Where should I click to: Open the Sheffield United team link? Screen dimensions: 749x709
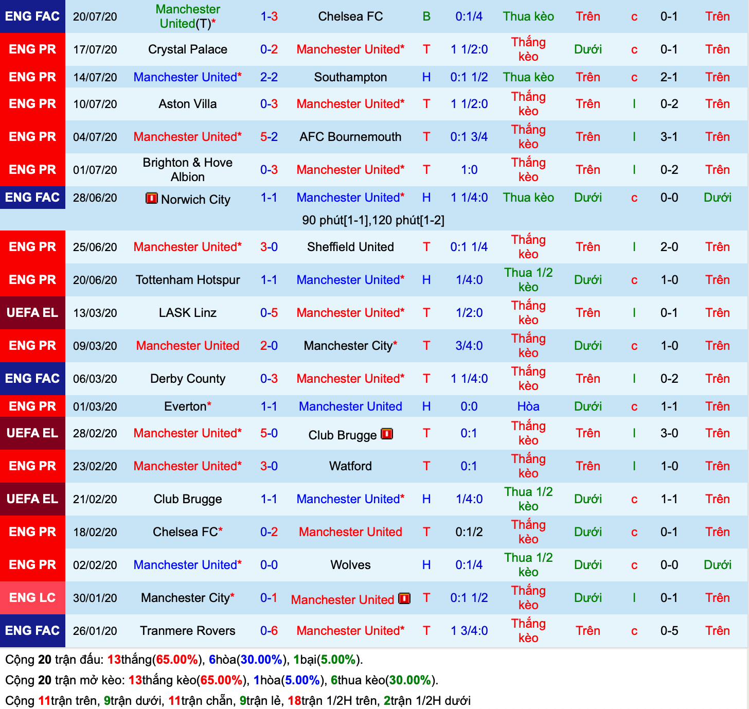click(350, 247)
